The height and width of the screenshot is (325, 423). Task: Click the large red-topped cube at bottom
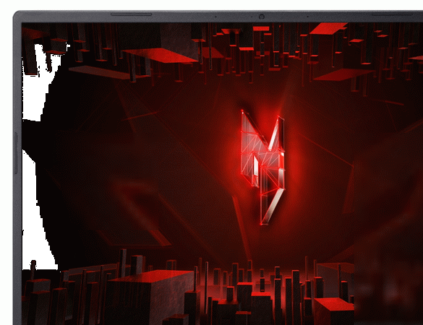click(151, 296)
